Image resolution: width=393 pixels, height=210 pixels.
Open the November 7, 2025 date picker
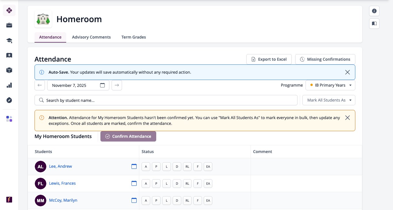pyautogui.click(x=78, y=85)
